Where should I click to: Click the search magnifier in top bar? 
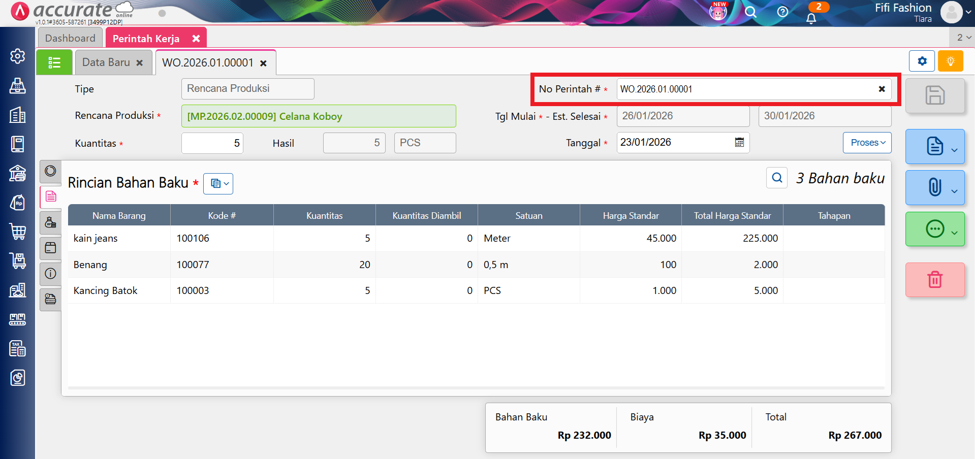tap(750, 12)
